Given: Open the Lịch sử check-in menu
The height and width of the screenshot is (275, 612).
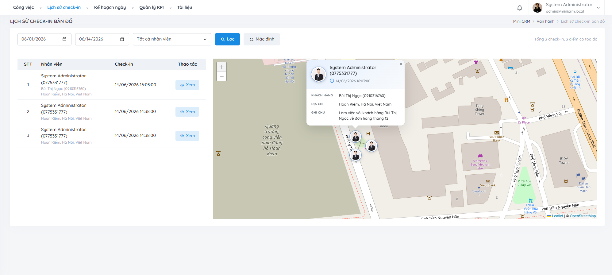Looking at the screenshot, I should (x=64, y=7).
